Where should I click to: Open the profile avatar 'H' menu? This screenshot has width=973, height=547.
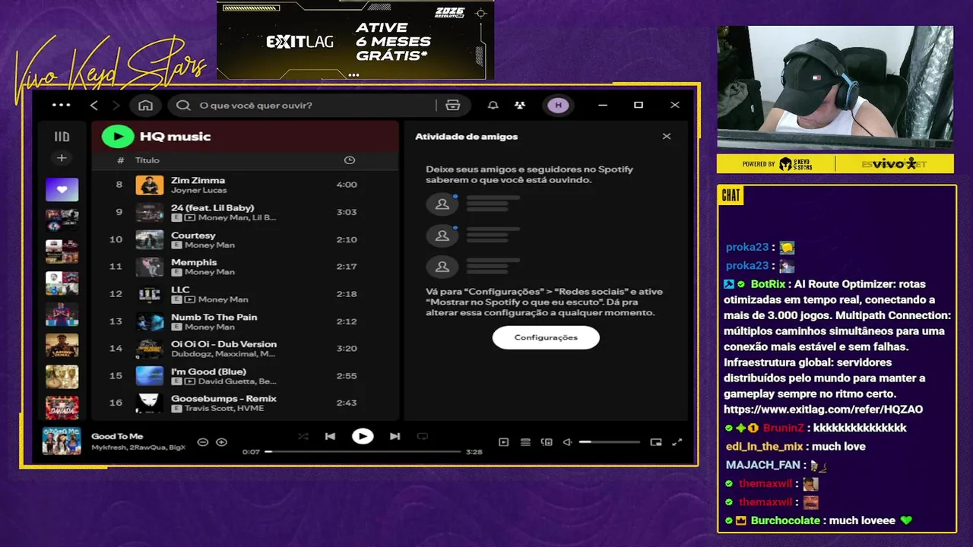pyautogui.click(x=559, y=106)
